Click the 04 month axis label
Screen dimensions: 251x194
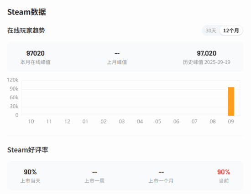tap(140, 122)
